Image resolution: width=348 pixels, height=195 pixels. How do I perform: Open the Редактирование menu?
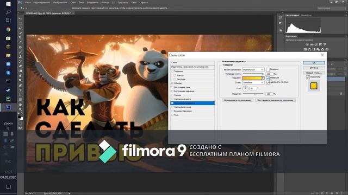pyautogui.click(x=41, y=3)
